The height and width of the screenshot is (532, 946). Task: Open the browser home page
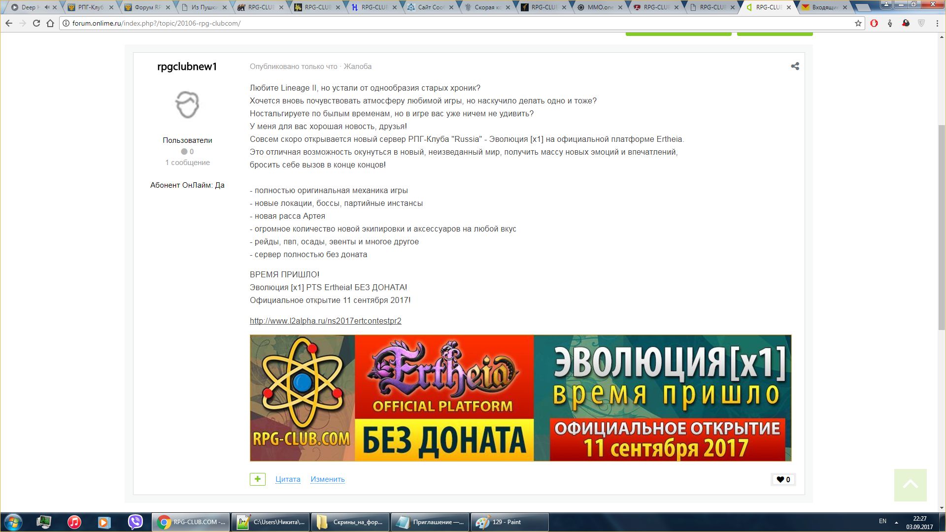tap(50, 23)
